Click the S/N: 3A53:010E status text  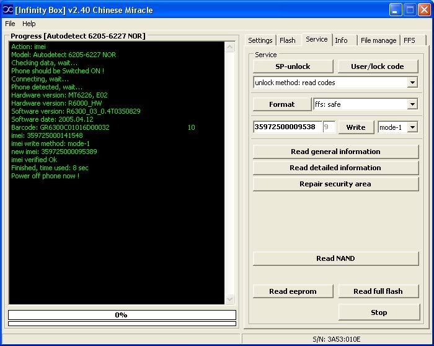(x=337, y=339)
